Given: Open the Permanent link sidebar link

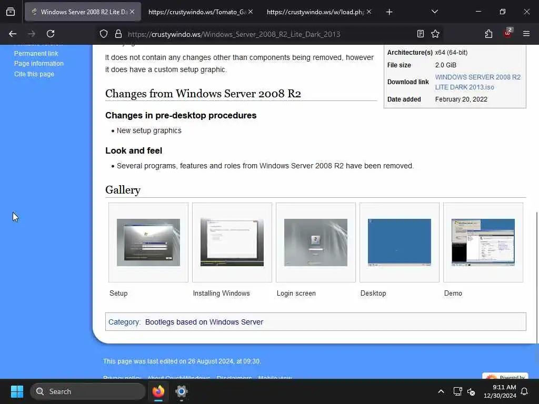Looking at the screenshot, I should (36, 53).
